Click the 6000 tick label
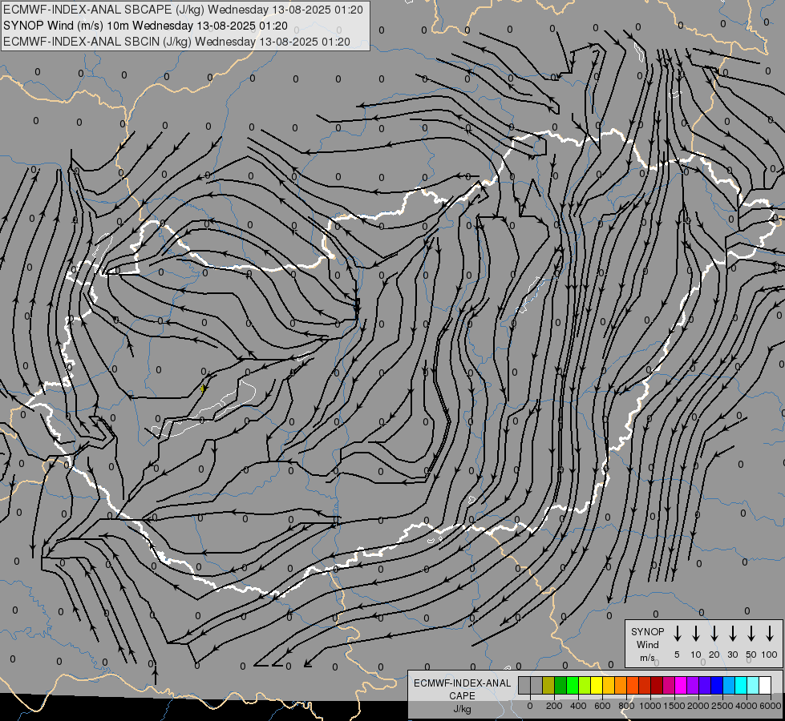The height and width of the screenshot is (721, 785). click(770, 706)
